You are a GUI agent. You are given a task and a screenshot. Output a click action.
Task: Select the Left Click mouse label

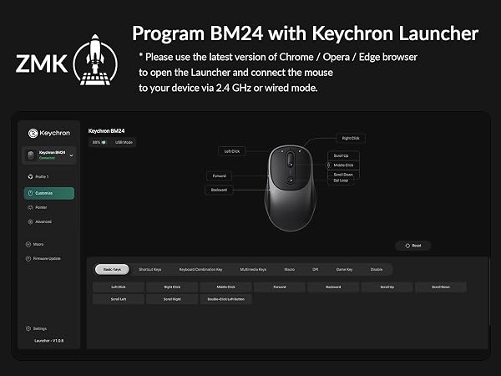pyautogui.click(x=231, y=151)
